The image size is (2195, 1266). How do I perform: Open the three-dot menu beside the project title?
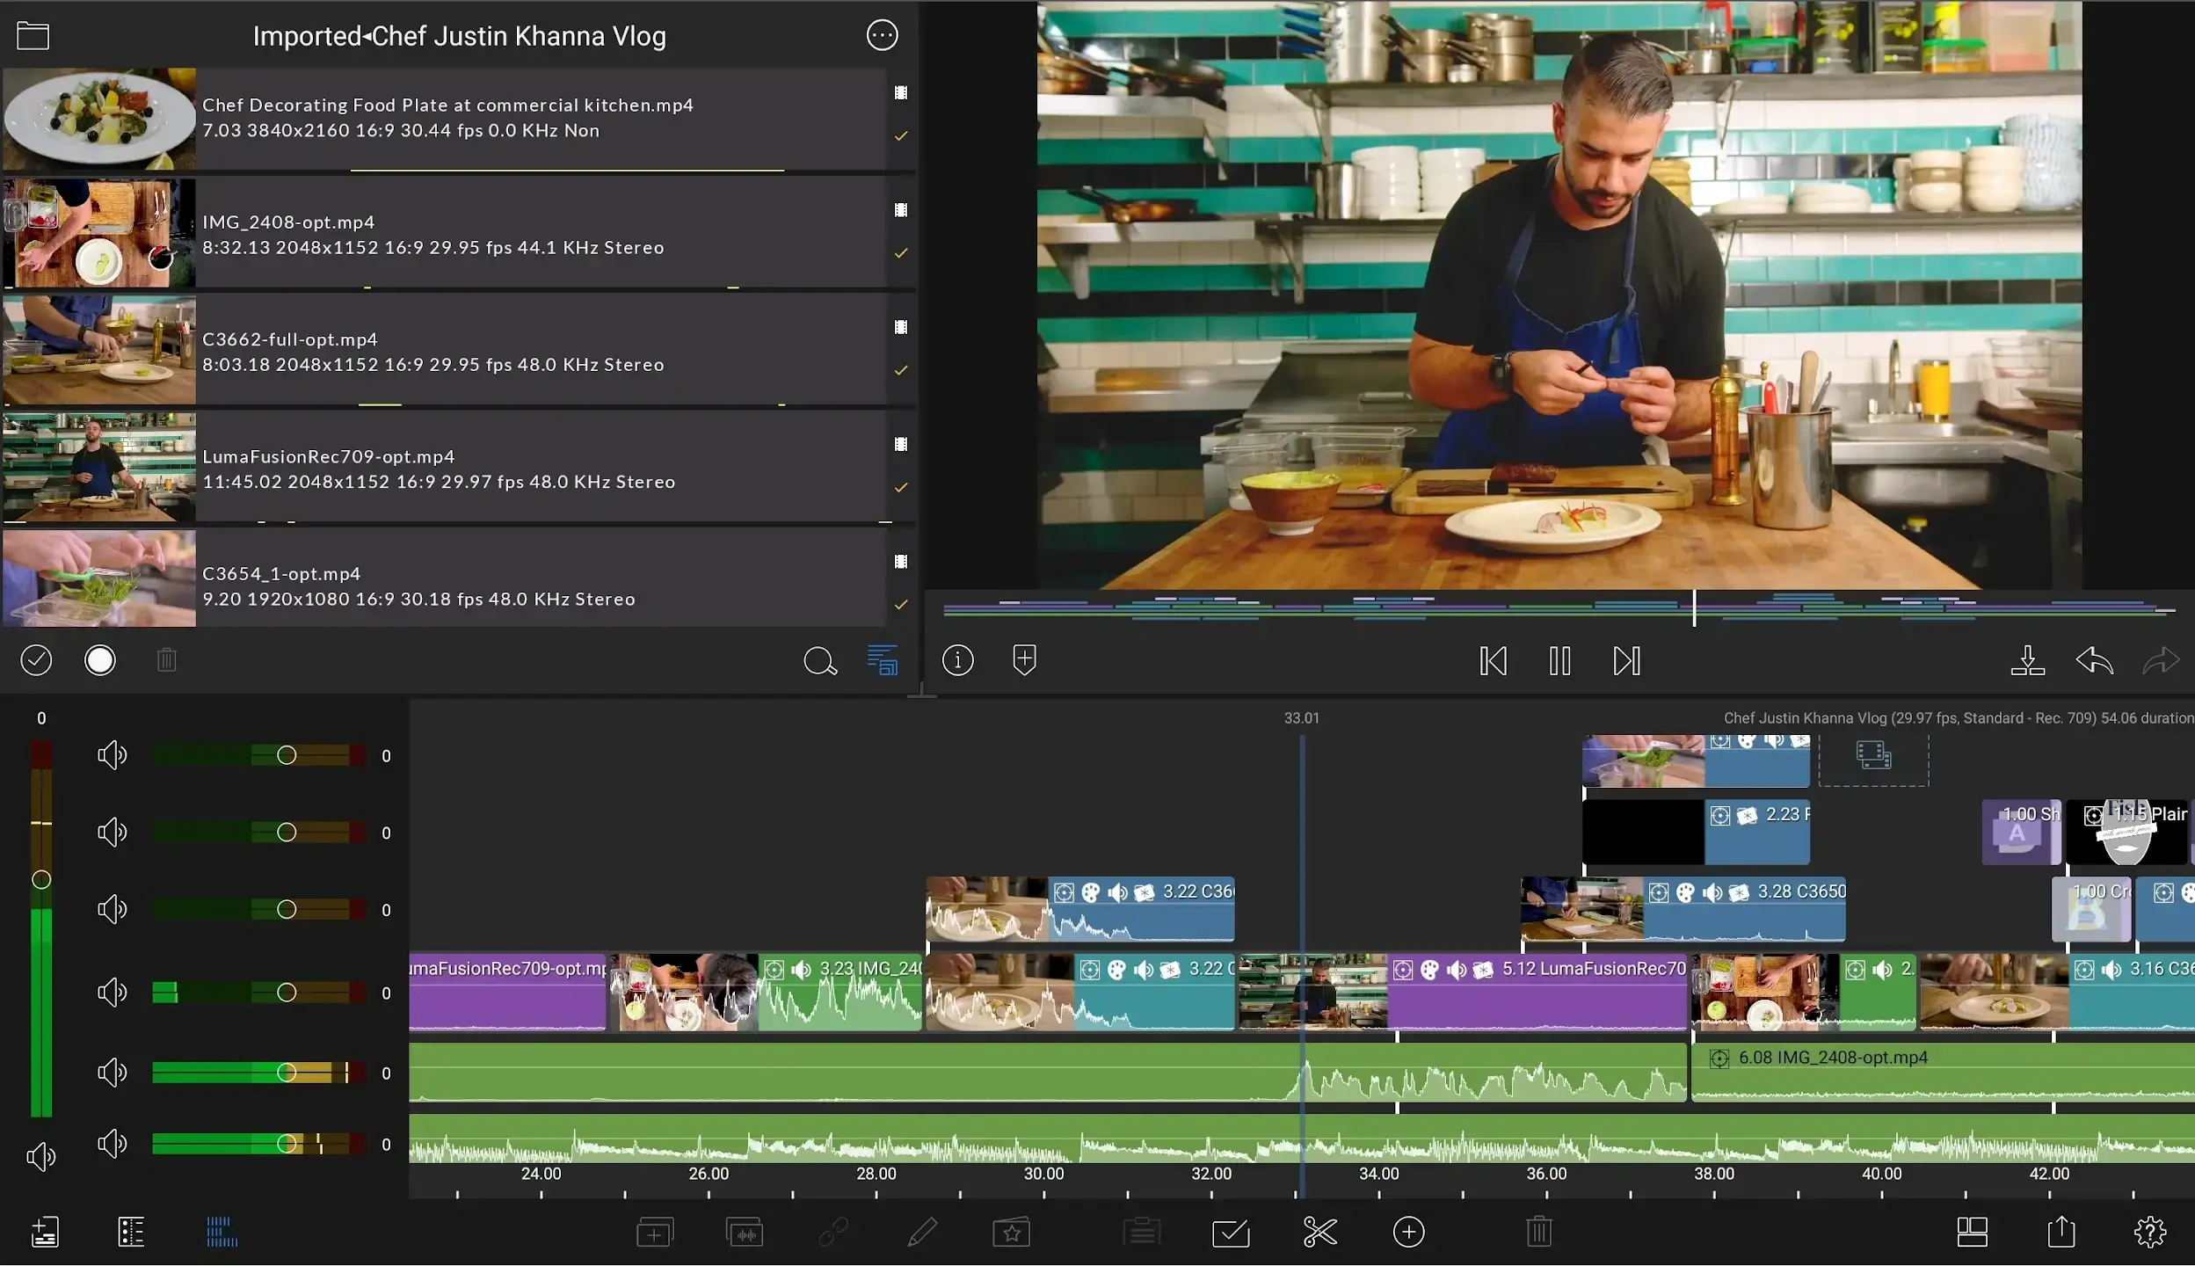click(x=881, y=35)
